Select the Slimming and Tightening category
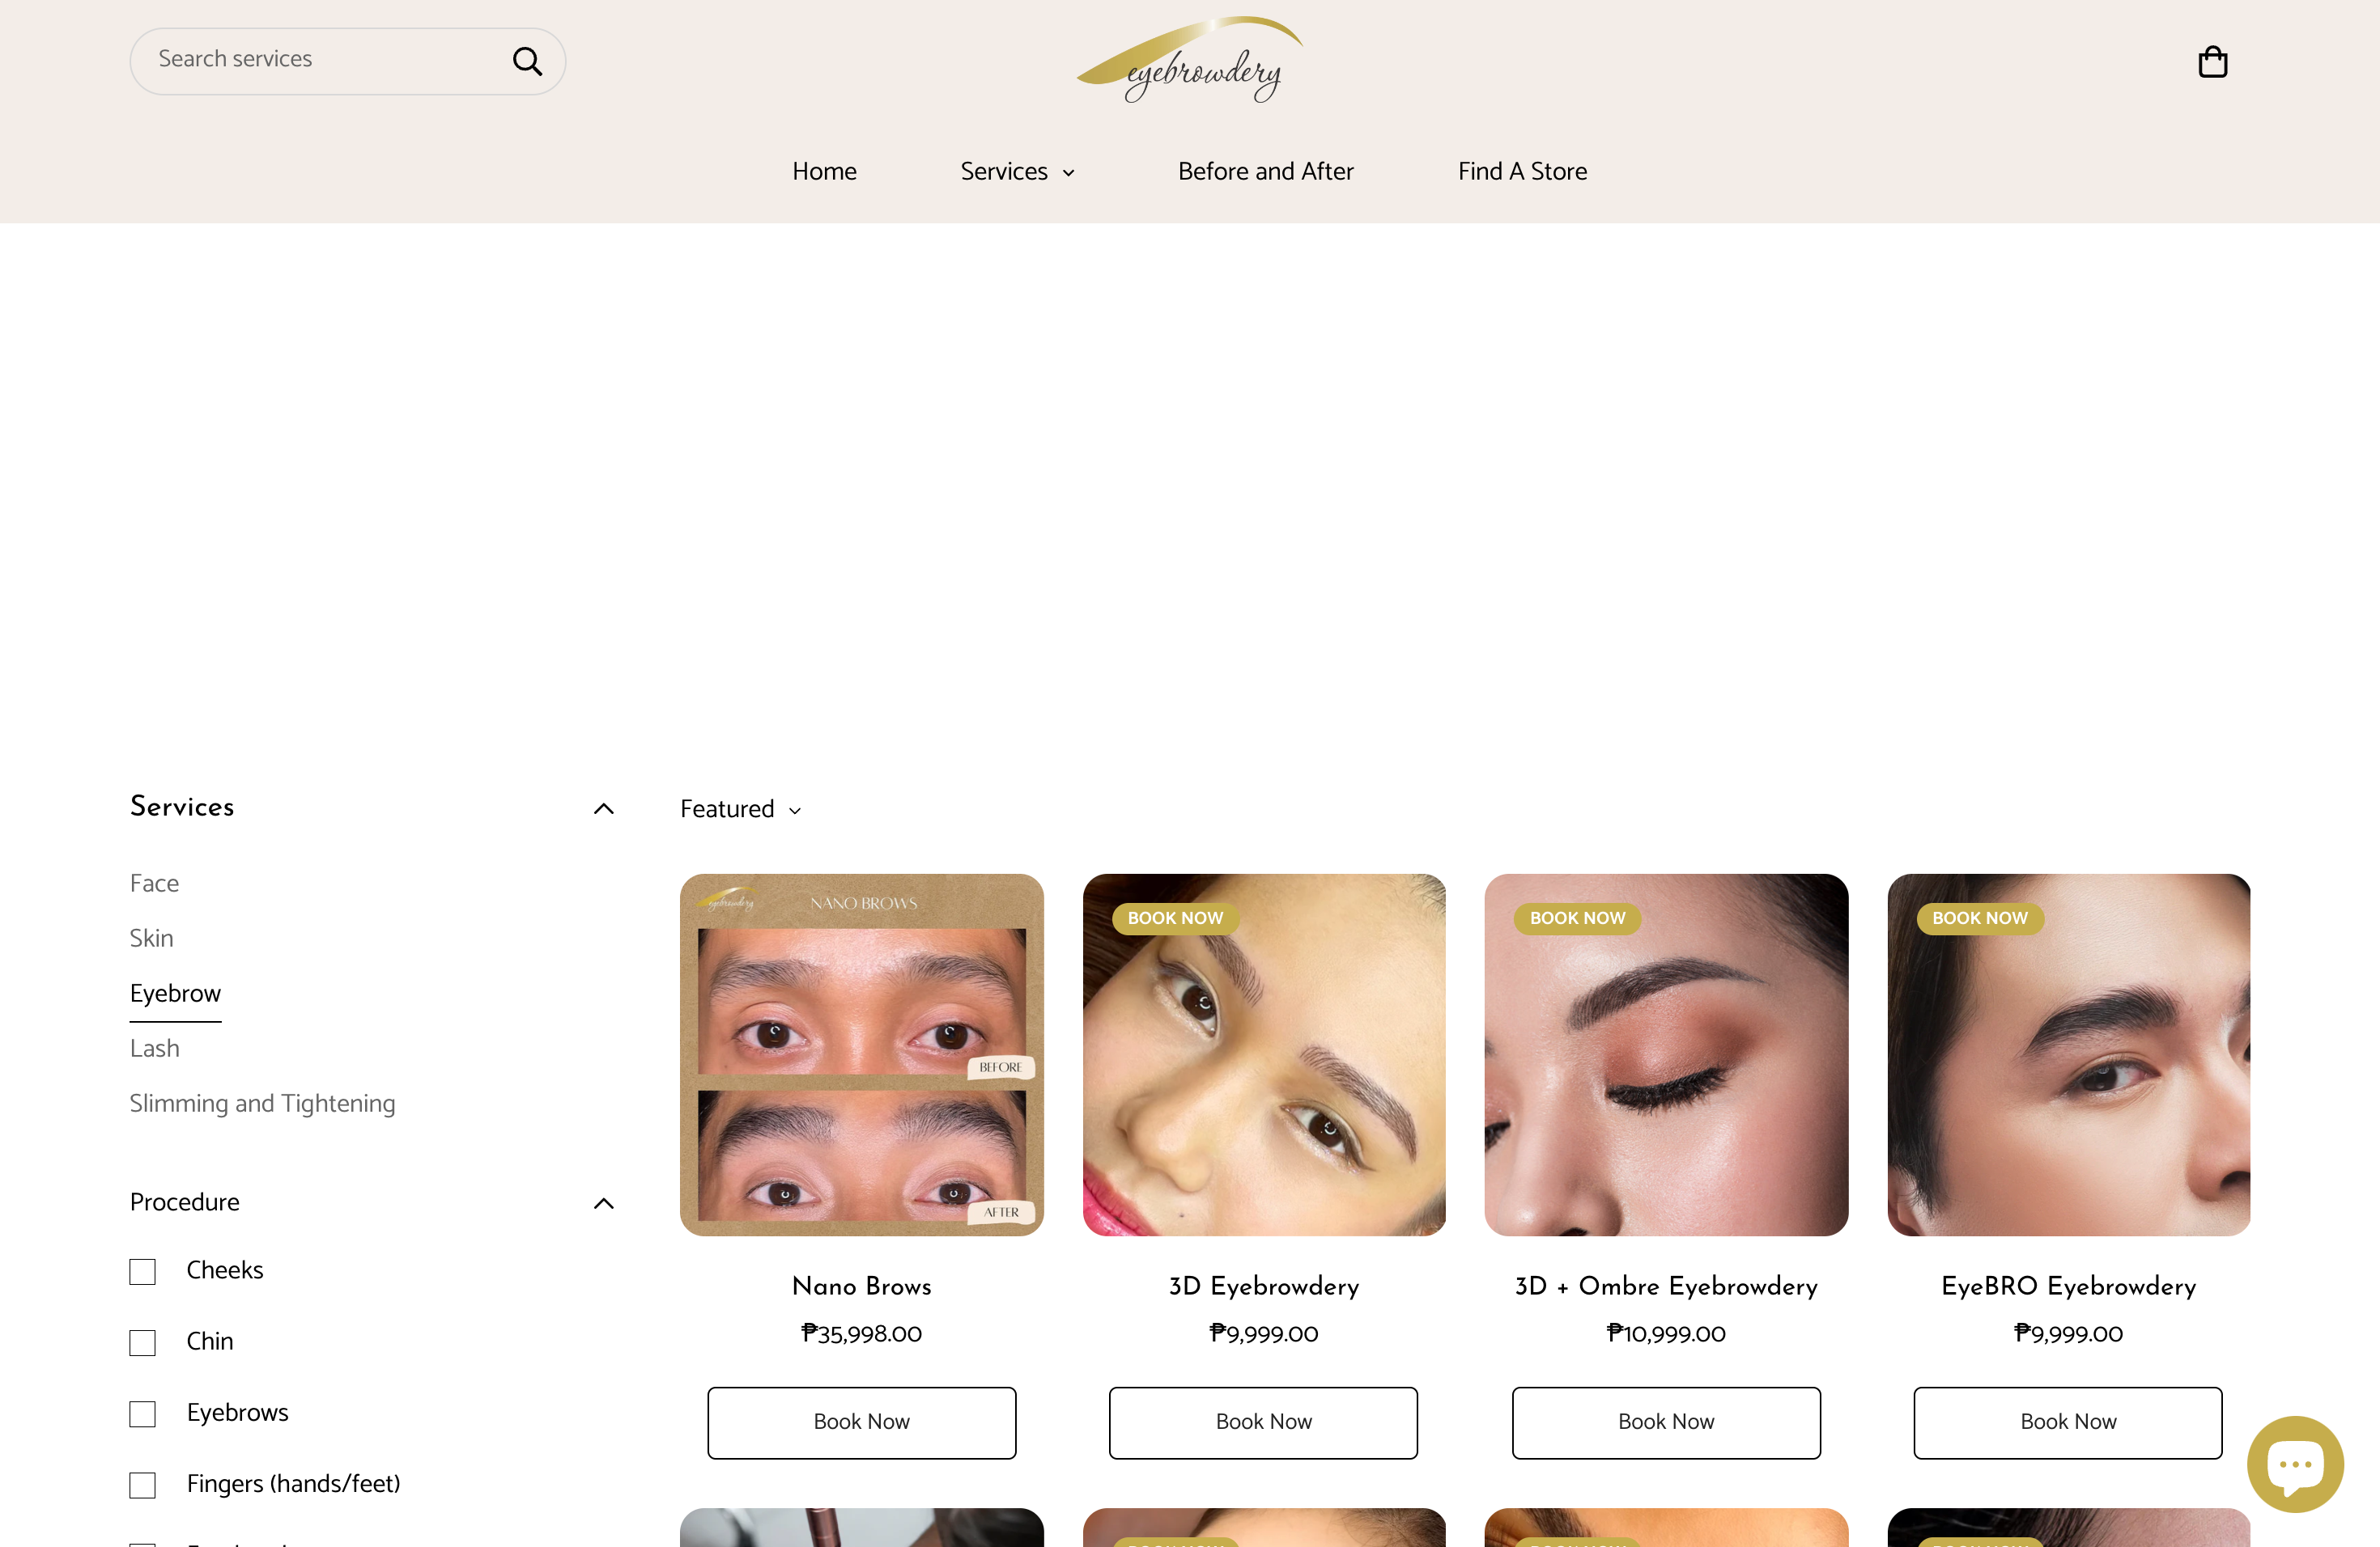 tap(262, 1104)
